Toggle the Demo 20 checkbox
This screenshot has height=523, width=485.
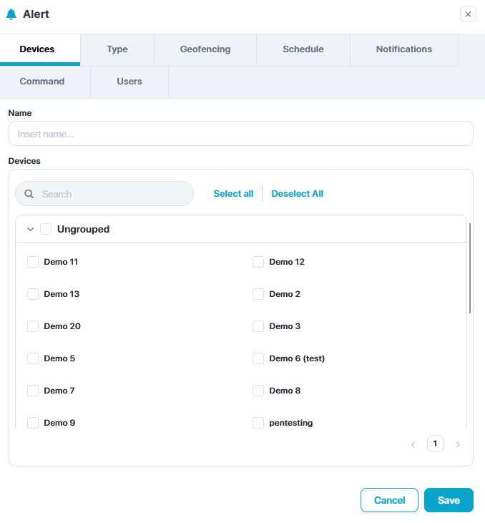33,326
